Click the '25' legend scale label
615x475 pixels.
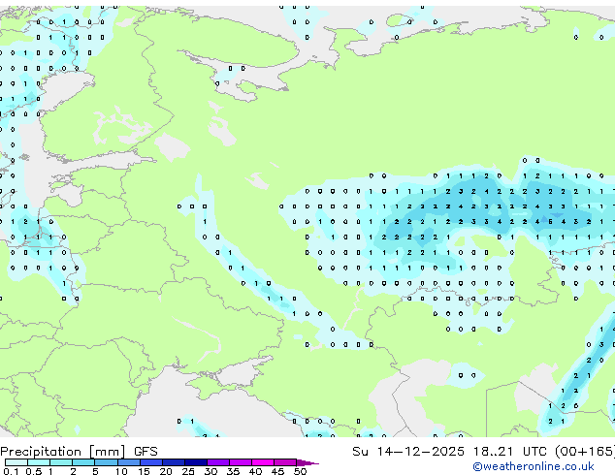(188, 471)
